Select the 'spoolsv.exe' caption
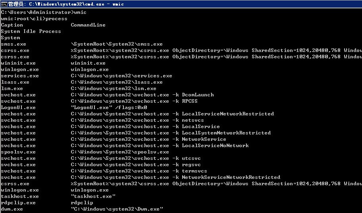 click(18, 152)
